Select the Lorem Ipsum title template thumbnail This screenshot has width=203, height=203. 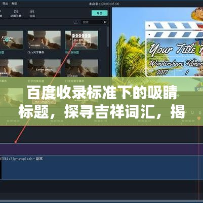point(44,68)
